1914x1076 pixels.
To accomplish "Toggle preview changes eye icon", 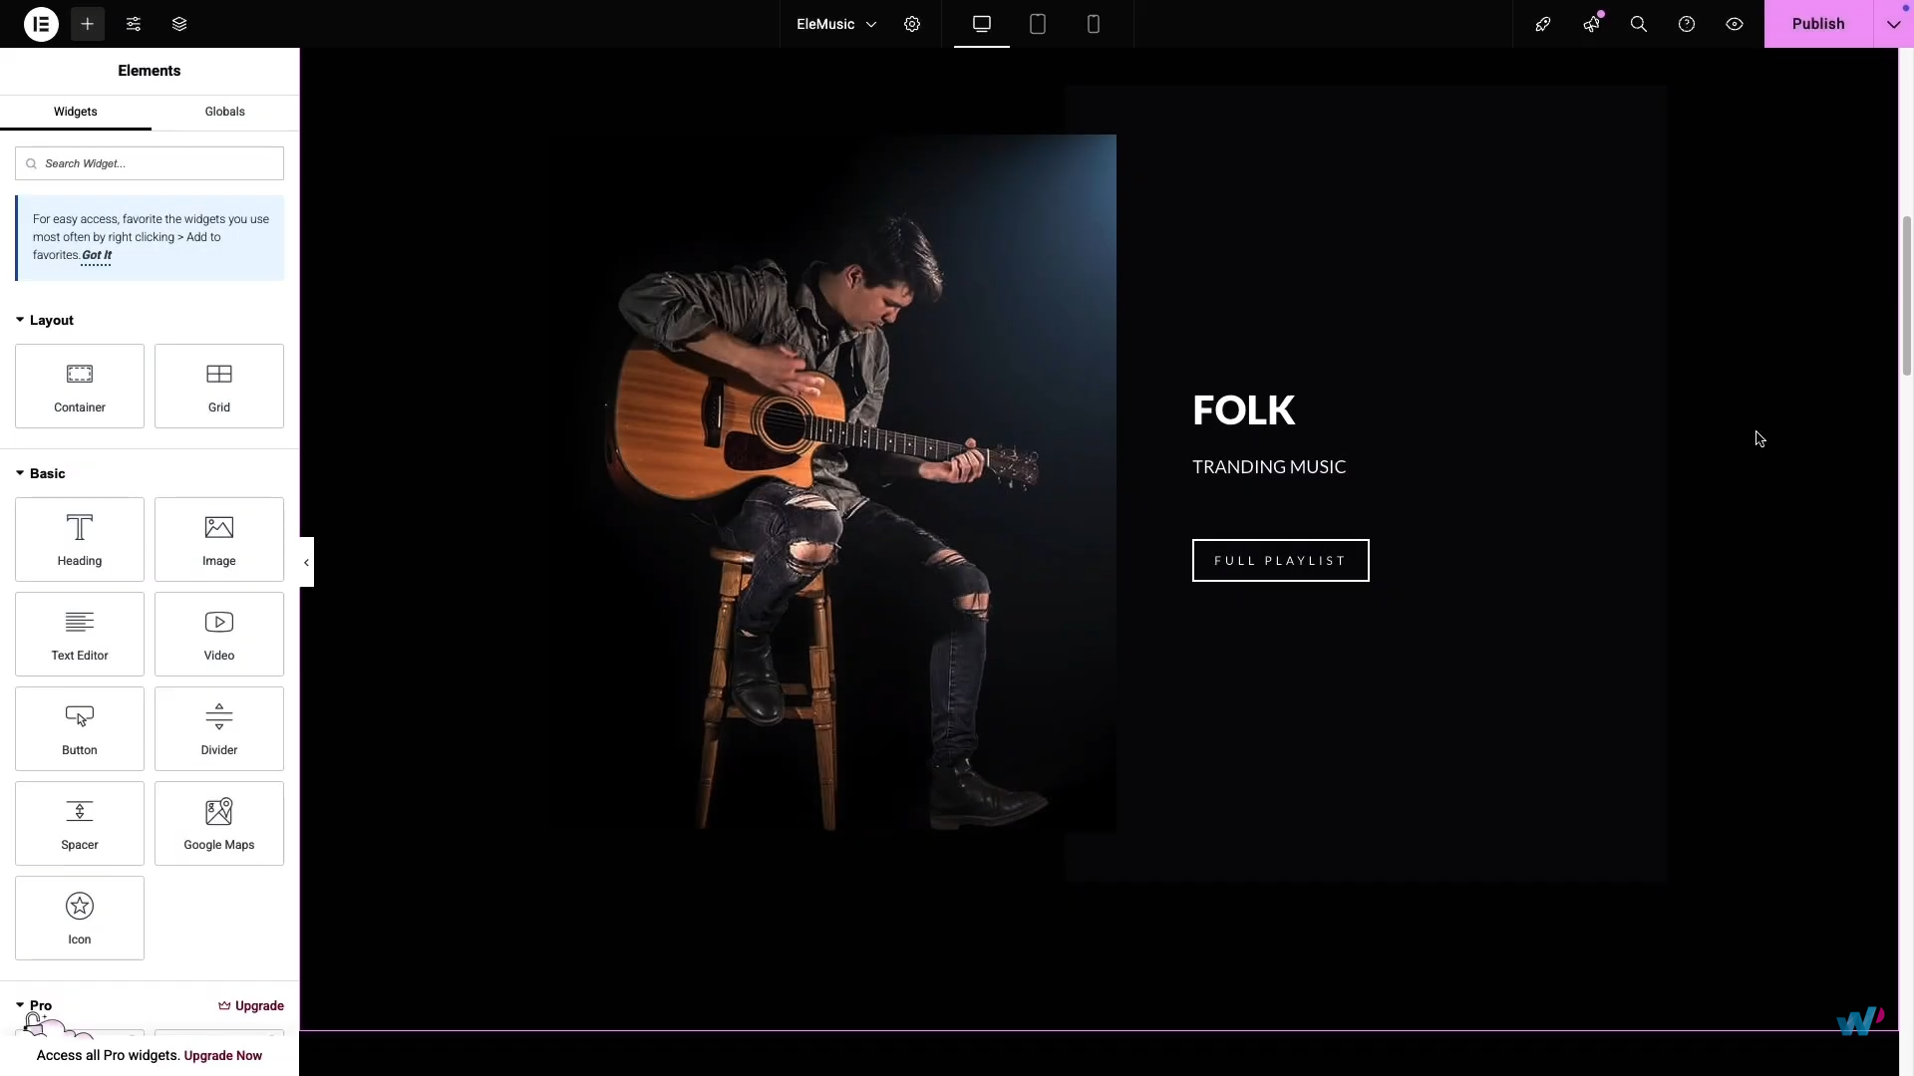I will pos(1735,24).
